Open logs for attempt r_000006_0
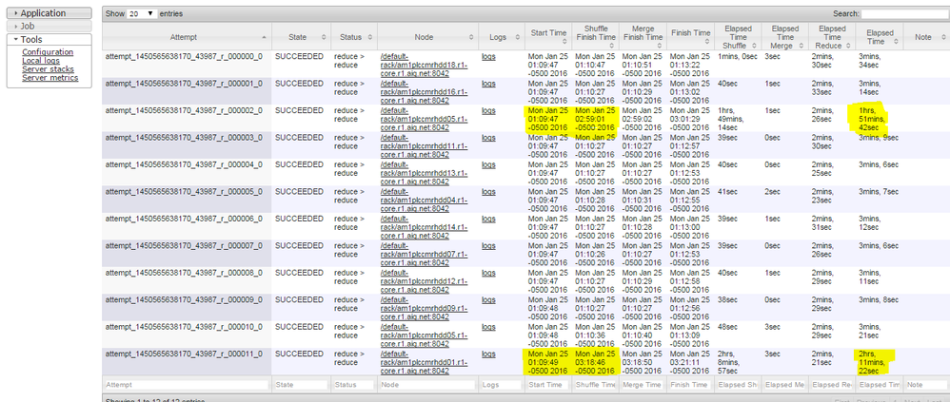 pyautogui.click(x=488, y=219)
